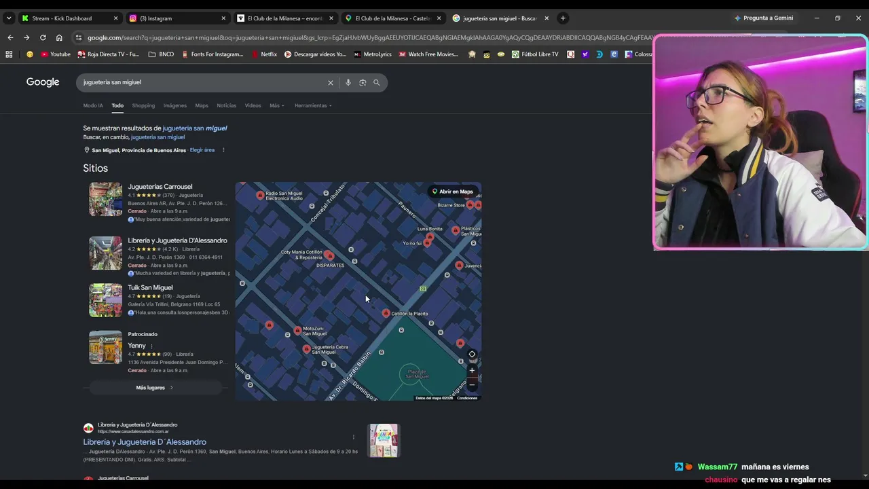Close the Kick Dashboard tab
Screen dimensions: 869x489
pos(115,18)
